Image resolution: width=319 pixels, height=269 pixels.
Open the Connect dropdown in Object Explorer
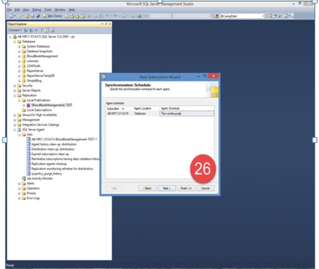click(15, 30)
